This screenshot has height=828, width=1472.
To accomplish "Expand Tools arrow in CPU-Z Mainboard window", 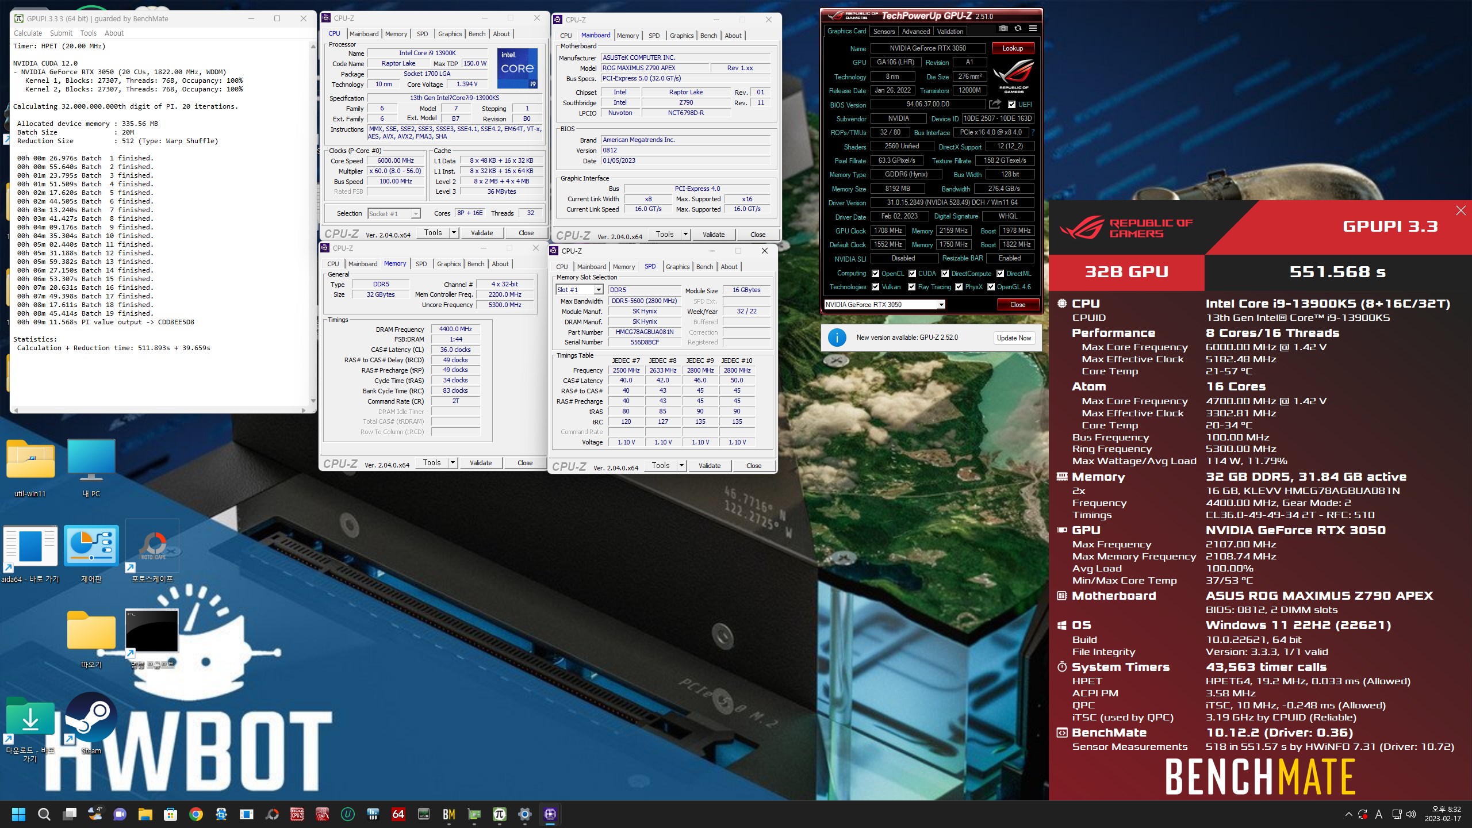I will point(685,235).
